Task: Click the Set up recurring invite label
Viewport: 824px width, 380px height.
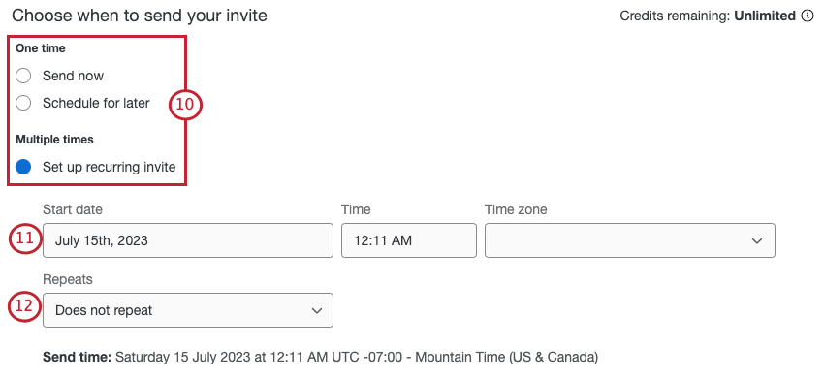Action: [110, 167]
